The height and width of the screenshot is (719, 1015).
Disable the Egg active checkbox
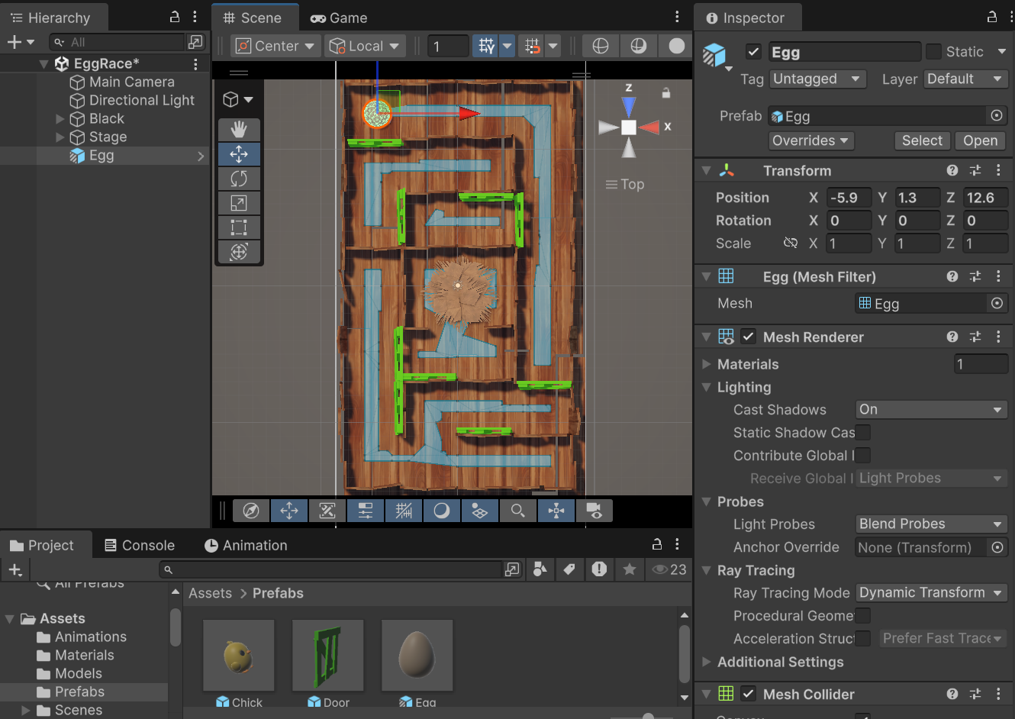[x=753, y=52]
